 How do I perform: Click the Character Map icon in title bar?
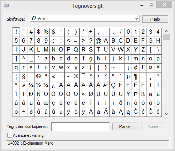[x=7, y=5]
